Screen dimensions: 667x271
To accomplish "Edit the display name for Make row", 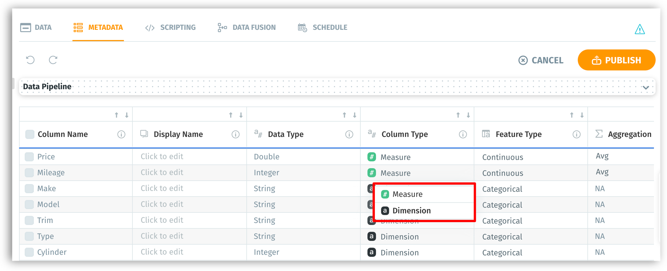I will 162,188.
